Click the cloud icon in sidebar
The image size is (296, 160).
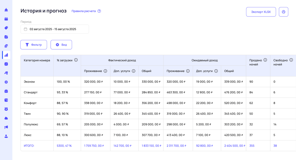pos(6,118)
